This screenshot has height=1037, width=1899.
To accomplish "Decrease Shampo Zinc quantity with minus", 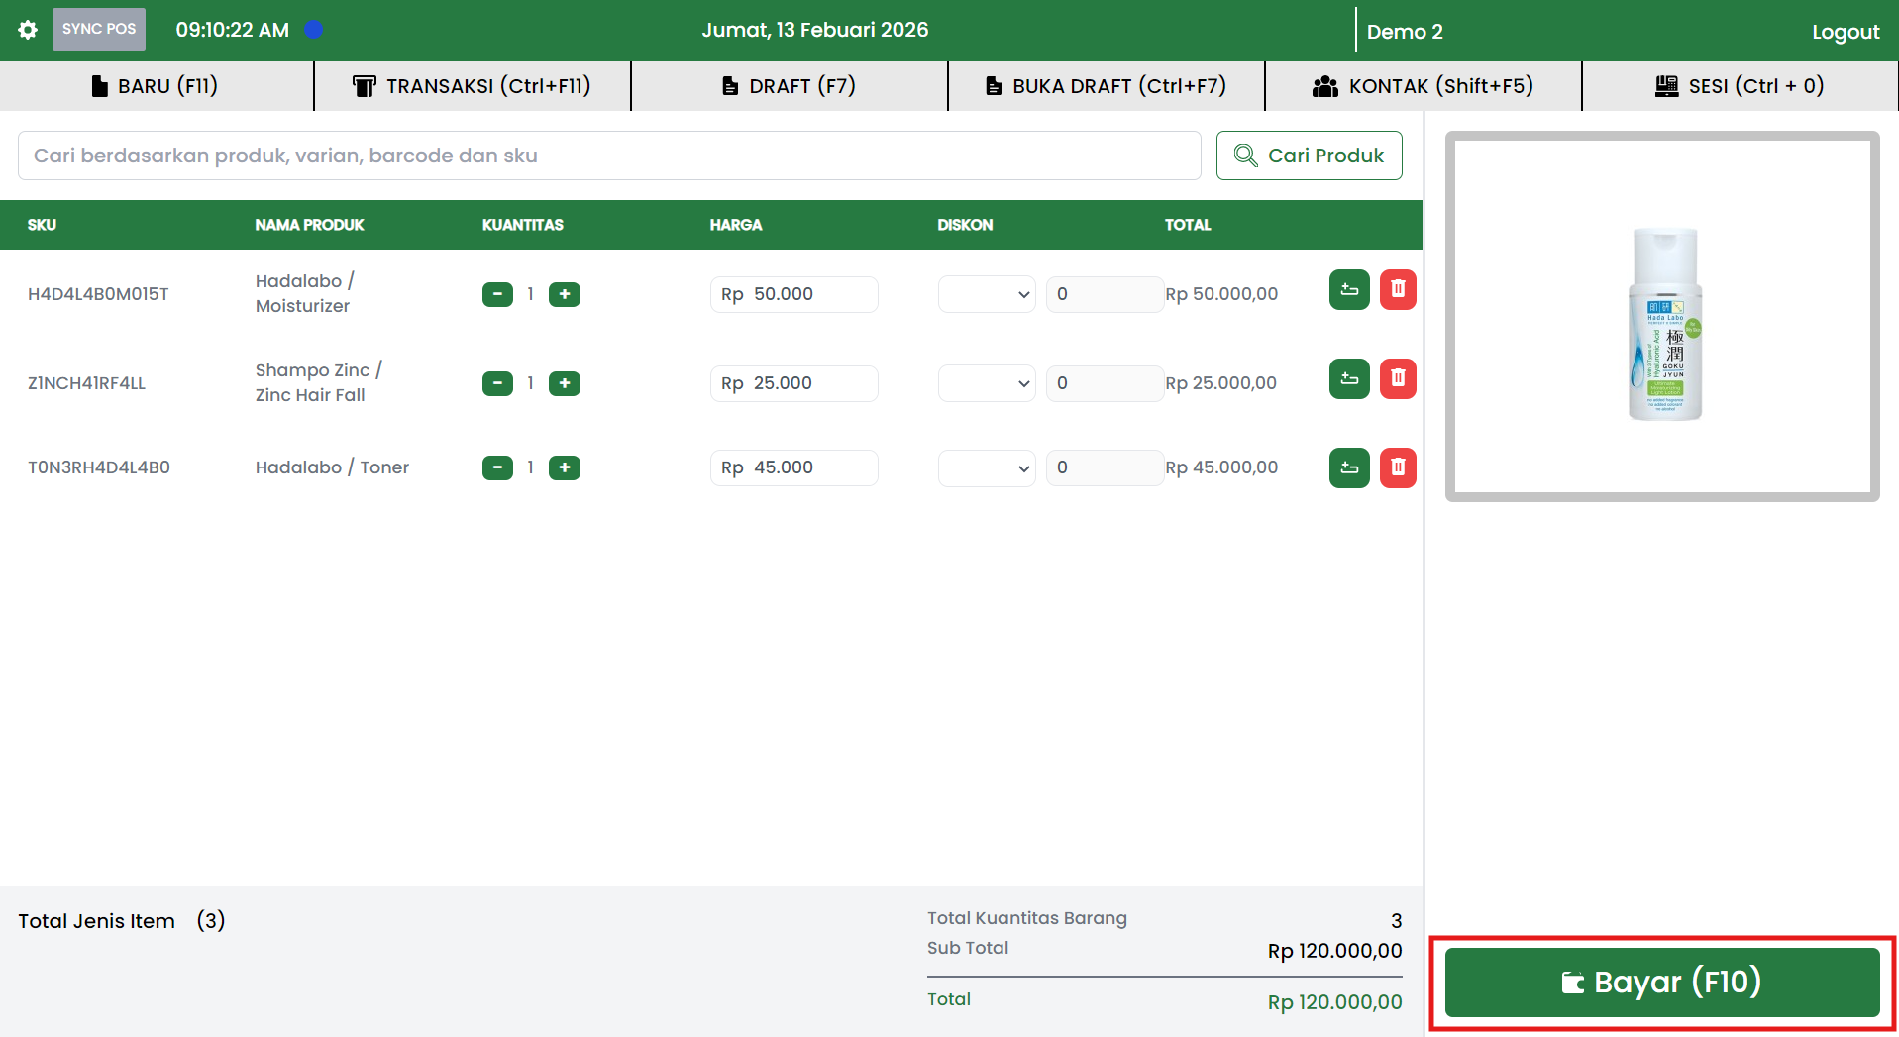I will pyautogui.click(x=497, y=383).
